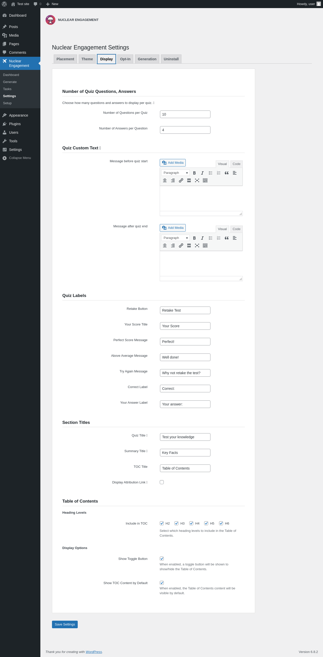Align text right in before-quiz editor

pos(173,181)
